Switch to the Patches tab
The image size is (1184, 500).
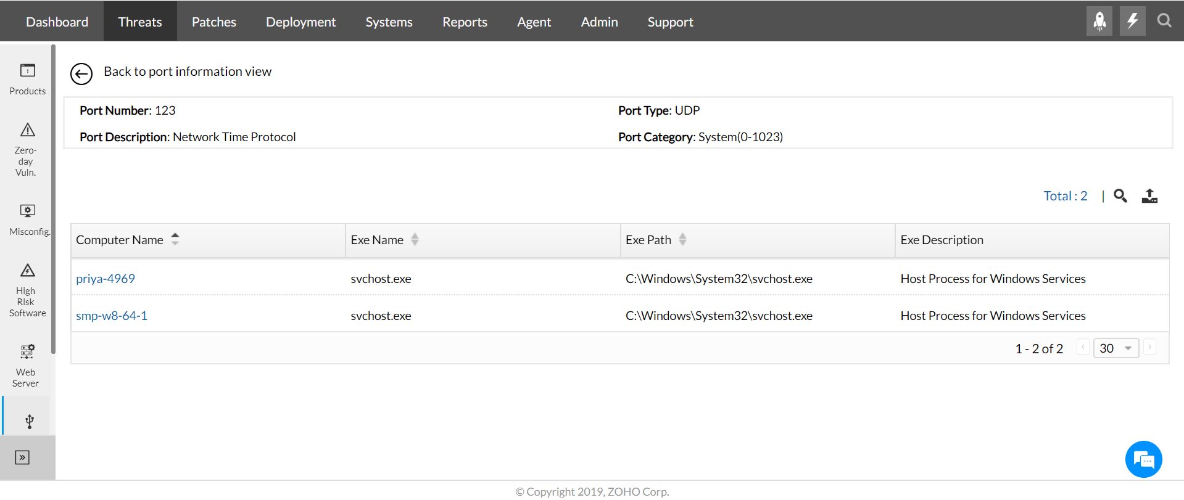pyautogui.click(x=213, y=22)
